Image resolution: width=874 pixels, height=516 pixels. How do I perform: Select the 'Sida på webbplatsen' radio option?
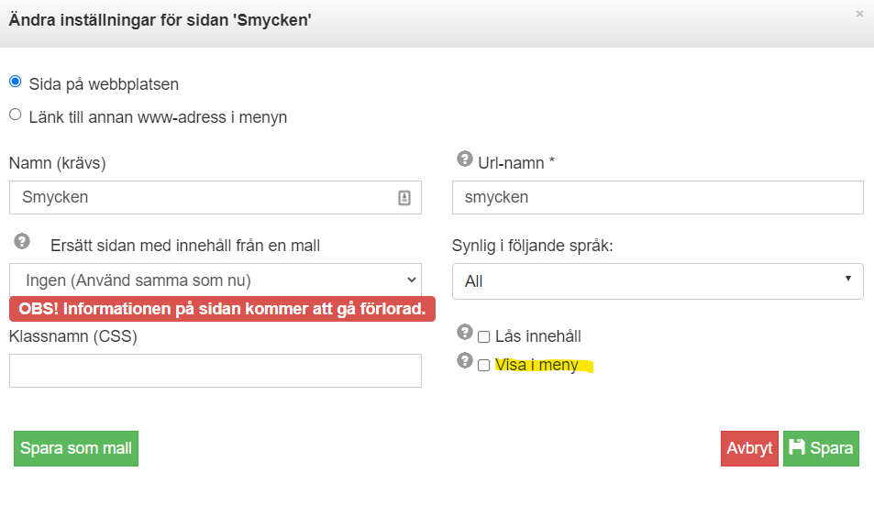[16, 82]
